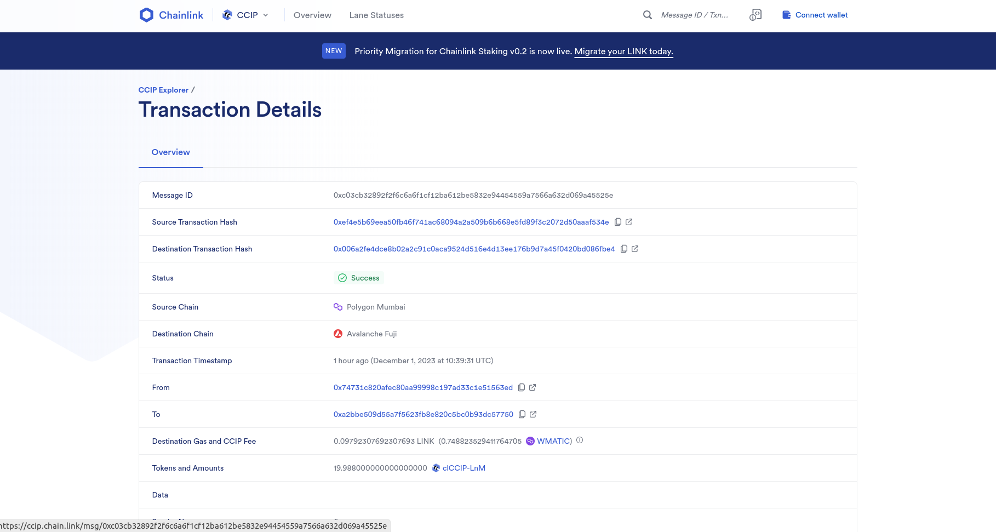
Task: Open From address in external explorer
Action: pyautogui.click(x=533, y=387)
